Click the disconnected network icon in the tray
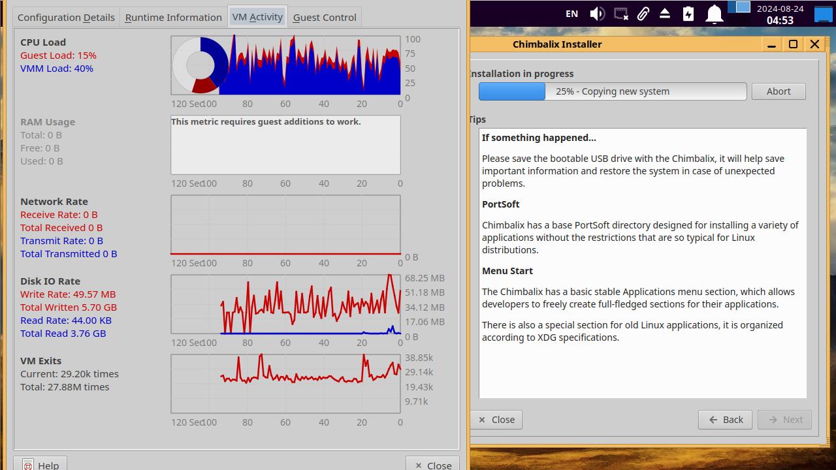This screenshot has height=470, width=836. coord(621,14)
